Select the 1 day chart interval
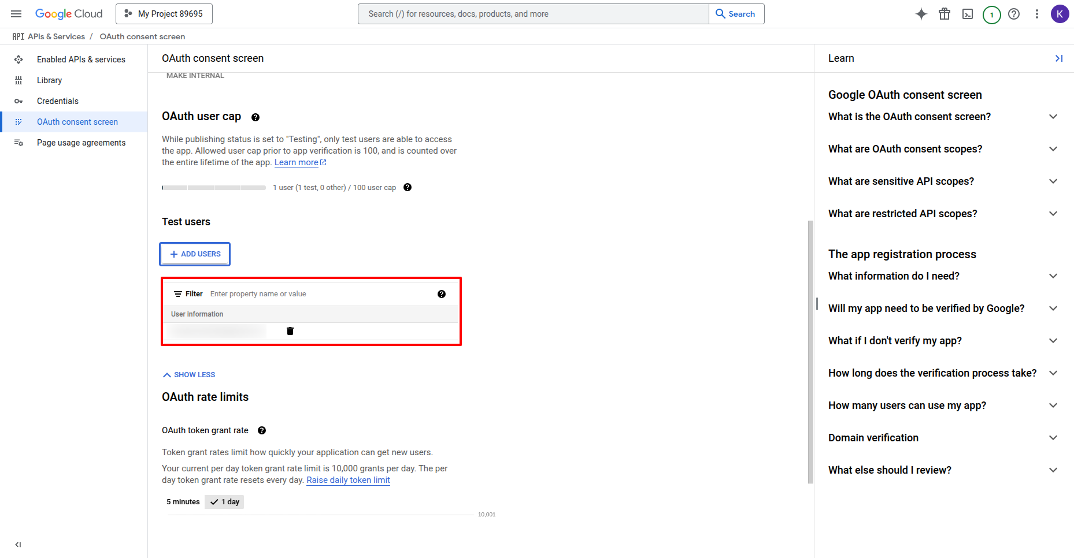 (x=224, y=502)
